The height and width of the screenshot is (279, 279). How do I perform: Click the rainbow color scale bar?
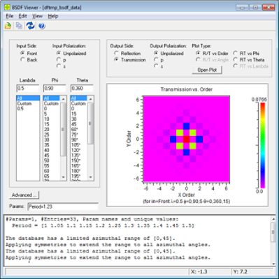tap(262, 145)
